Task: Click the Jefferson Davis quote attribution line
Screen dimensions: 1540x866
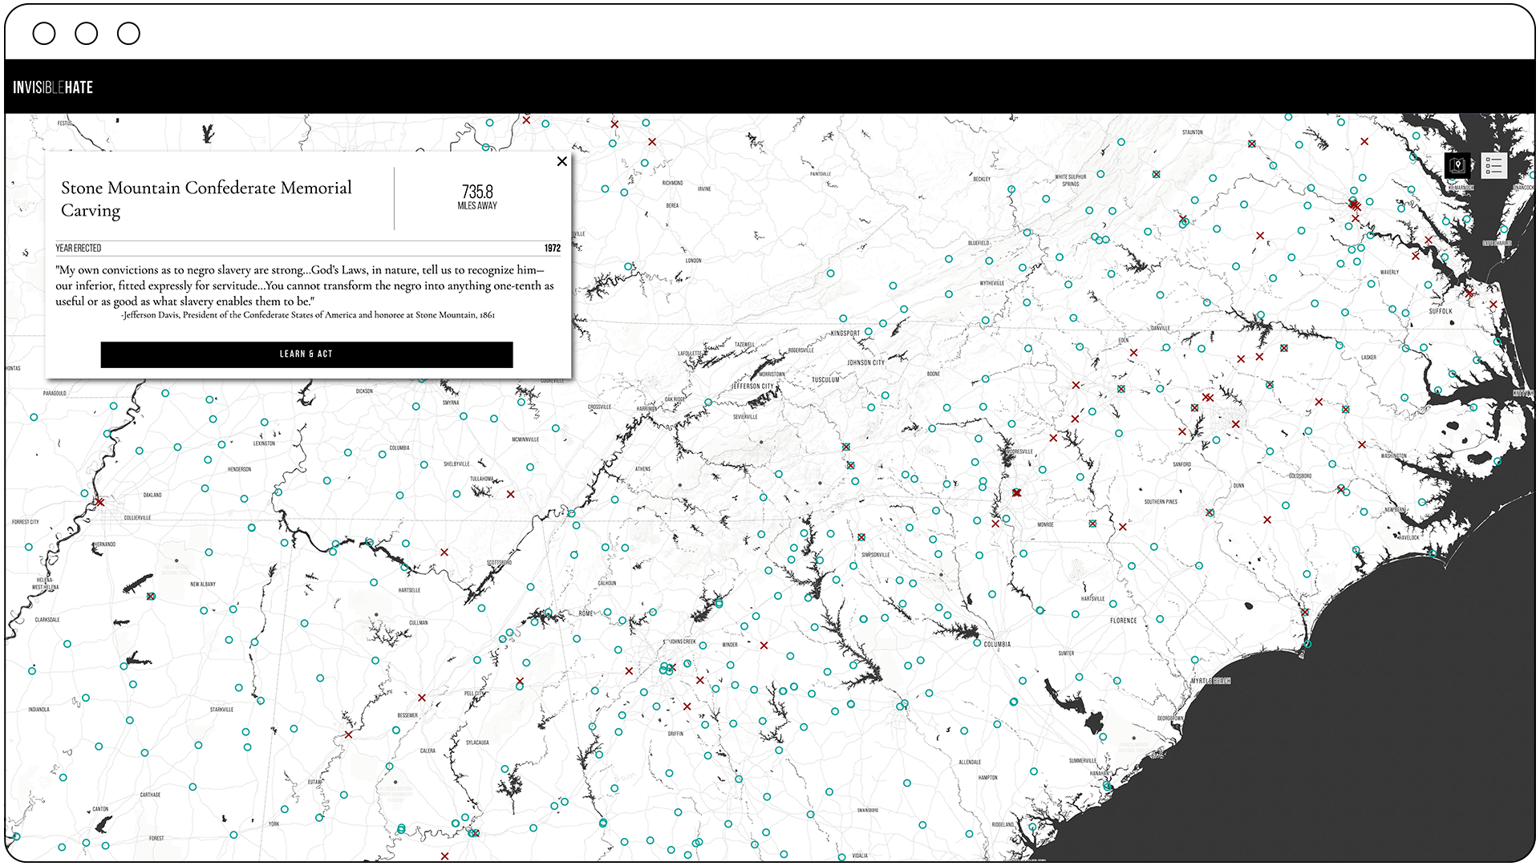Action: 308,315
